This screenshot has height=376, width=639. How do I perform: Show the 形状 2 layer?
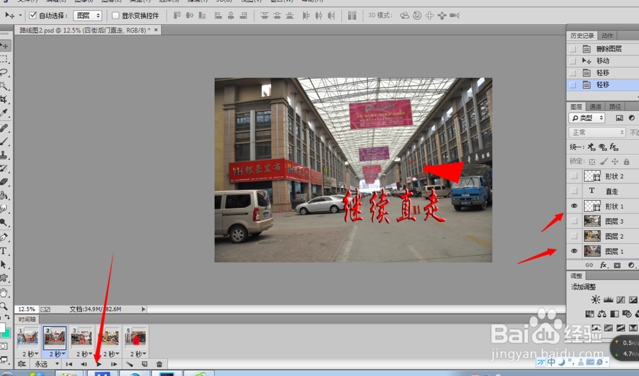pos(574,176)
